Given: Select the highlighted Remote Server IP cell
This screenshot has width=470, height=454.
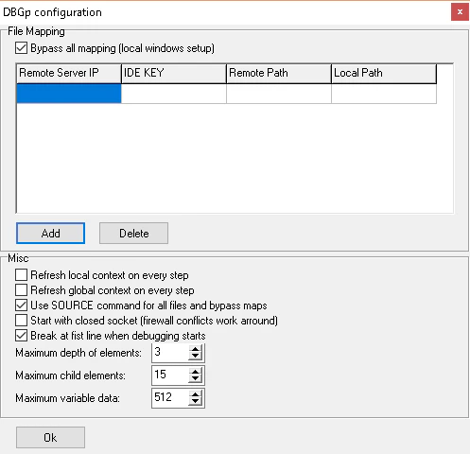Looking at the screenshot, I should [x=69, y=94].
